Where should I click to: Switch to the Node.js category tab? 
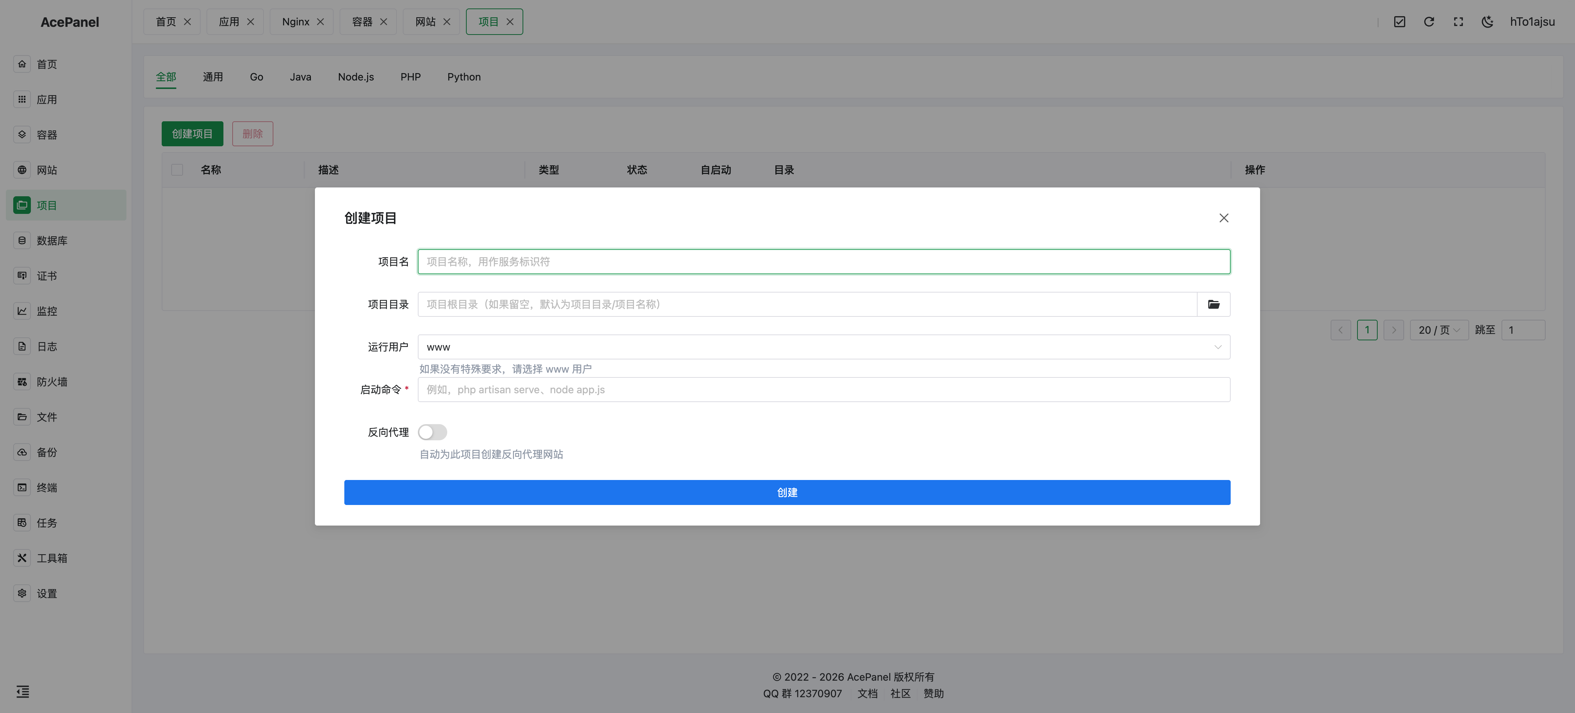[x=356, y=77]
